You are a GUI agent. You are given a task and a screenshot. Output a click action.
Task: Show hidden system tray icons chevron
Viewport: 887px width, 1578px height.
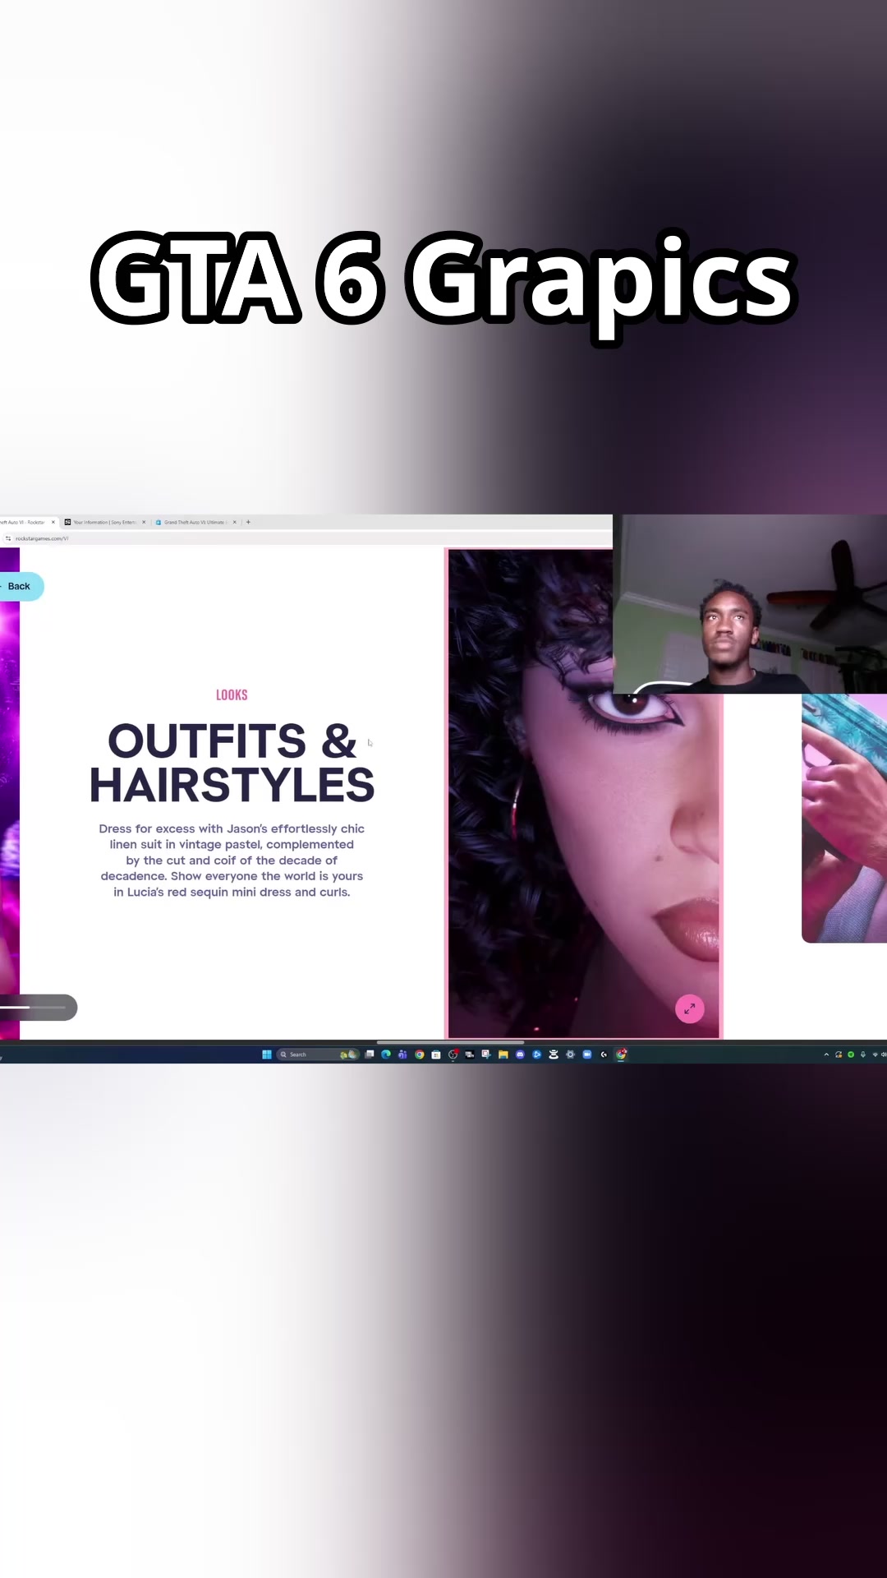pyautogui.click(x=826, y=1054)
